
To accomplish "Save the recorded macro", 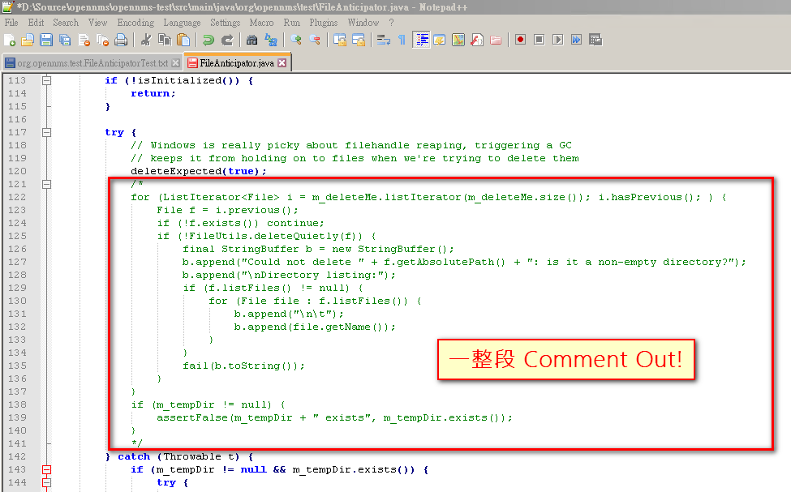I will (595, 40).
